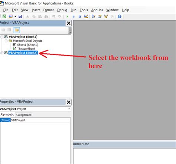The image size is (176, 164).
Task: Click the Reset stop icon
Action: click(80, 16)
